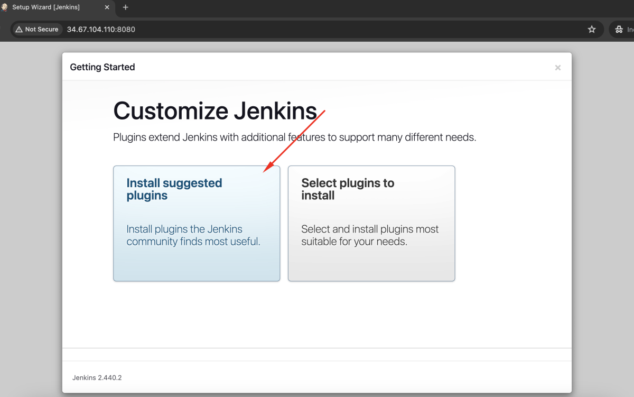The width and height of the screenshot is (634, 397).
Task: Click the Install suggested plugins card
Action: [x=197, y=223]
